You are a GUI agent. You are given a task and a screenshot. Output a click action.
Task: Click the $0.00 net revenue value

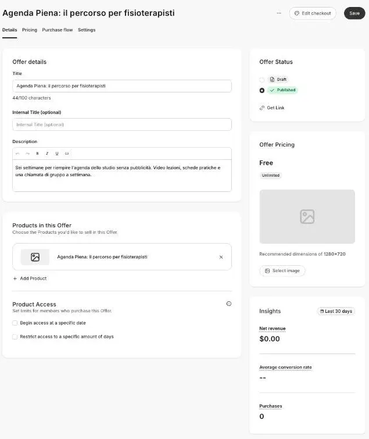coord(270,339)
